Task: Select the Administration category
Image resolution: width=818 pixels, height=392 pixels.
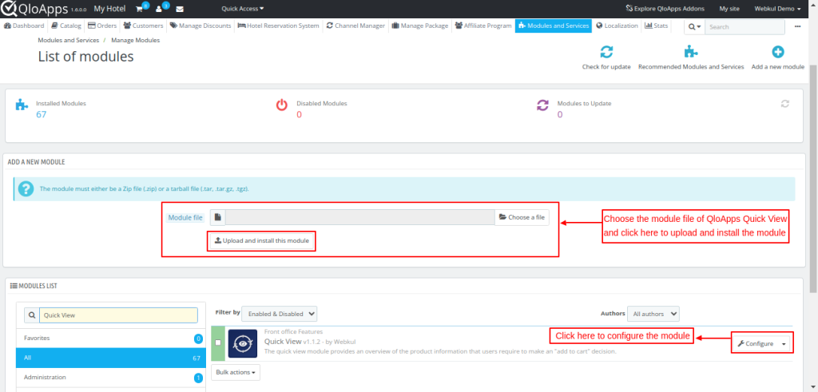Action: point(111,378)
